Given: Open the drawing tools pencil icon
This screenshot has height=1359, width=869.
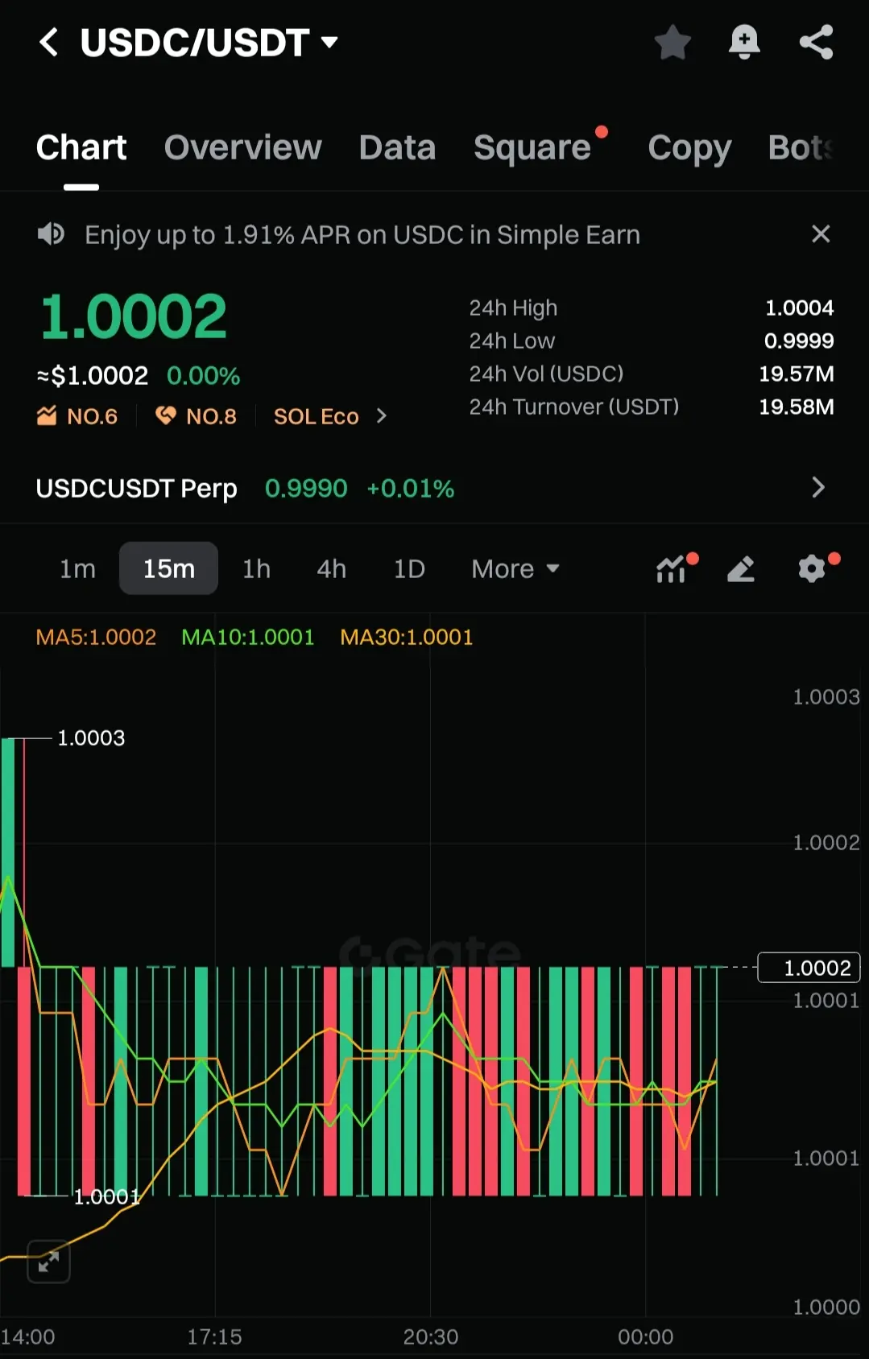Looking at the screenshot, I should pos(741,569).
